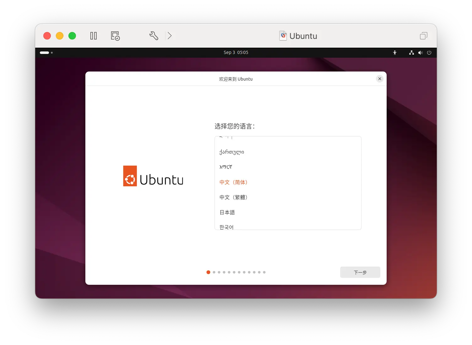Open the clock showing Sep 3 05:05
This screenshot has width=472, height=345.
236,53
